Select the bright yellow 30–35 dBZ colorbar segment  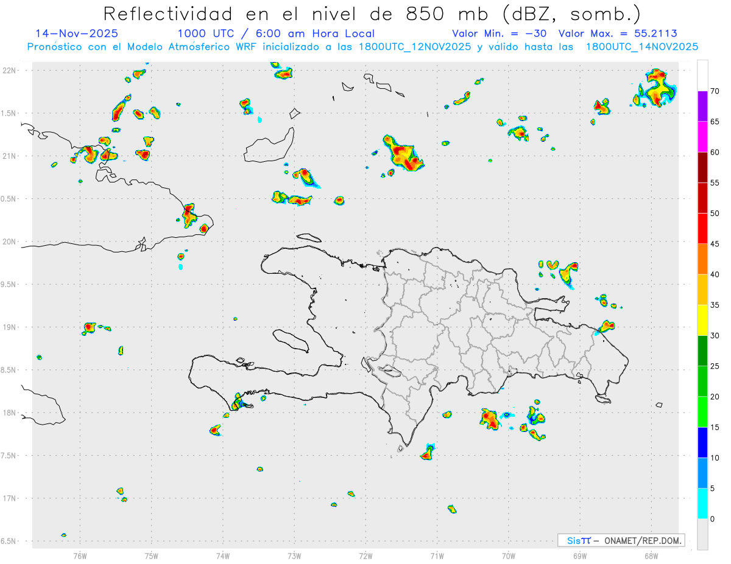[x=702, y=320]
